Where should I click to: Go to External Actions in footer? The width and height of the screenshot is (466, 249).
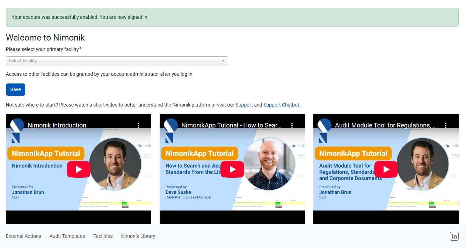tap(23, 236)
